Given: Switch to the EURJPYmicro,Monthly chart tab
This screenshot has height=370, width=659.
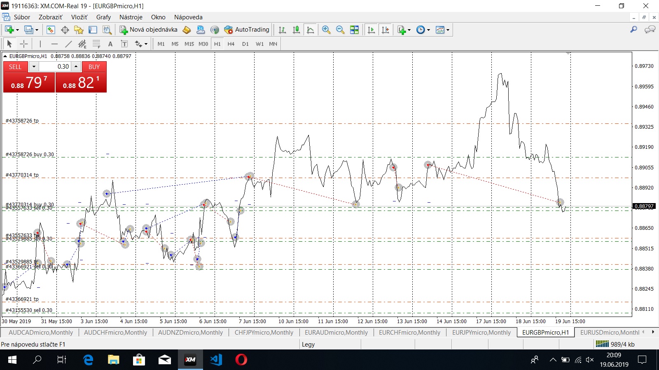Looking at the screenshot, I should (481, 333).
